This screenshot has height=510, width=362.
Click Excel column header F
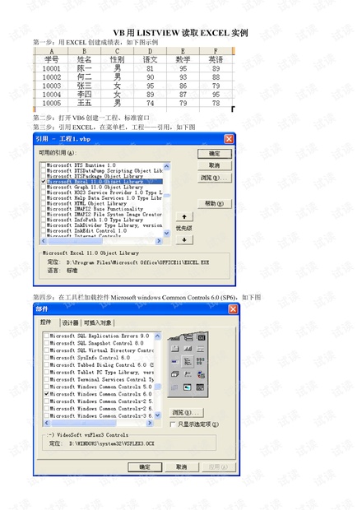click(216, 51)
